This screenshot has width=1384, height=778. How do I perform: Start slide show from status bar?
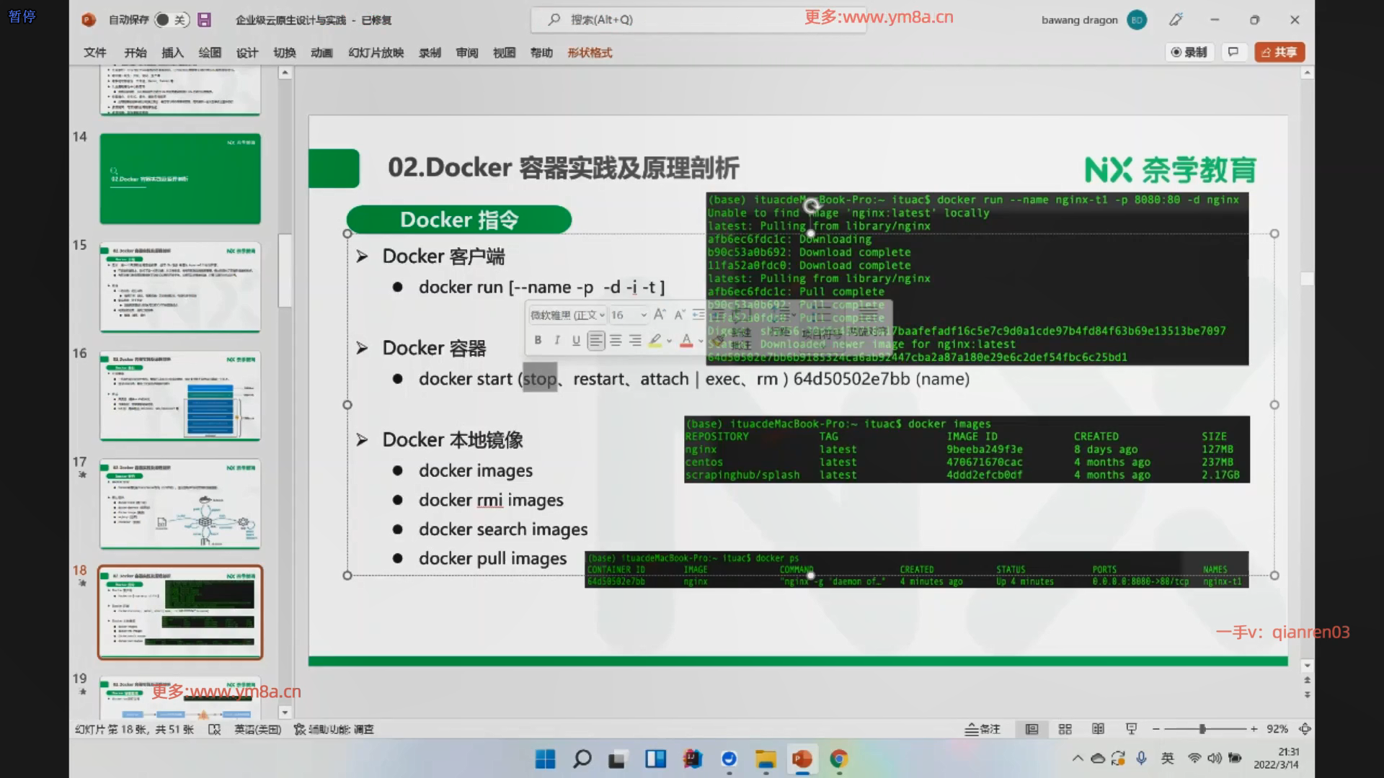[1131, 729]
